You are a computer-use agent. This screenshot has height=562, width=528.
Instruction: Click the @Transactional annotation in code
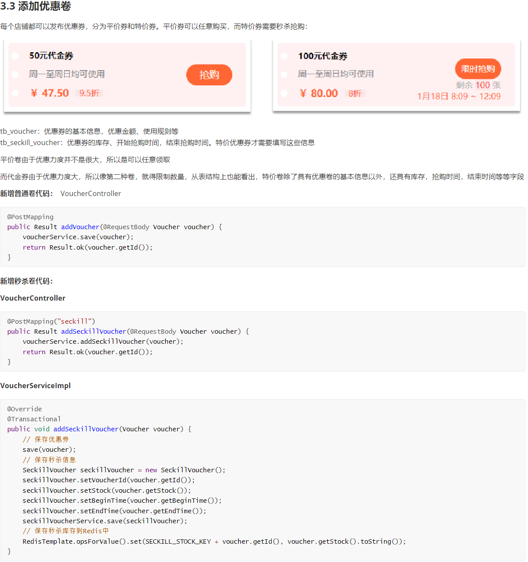click(34, 419)
